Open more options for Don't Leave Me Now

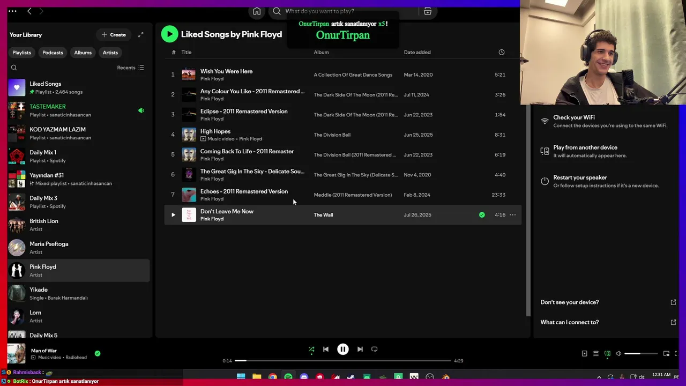(512, 215)
